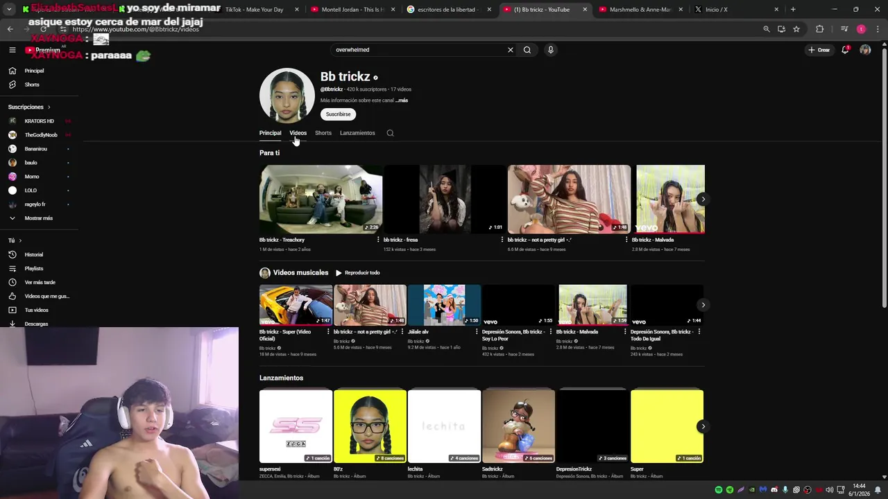Screen dimensions: 888x499
Task: Show next albums in Lanzamientos carousel
Action: click(703, 426)
